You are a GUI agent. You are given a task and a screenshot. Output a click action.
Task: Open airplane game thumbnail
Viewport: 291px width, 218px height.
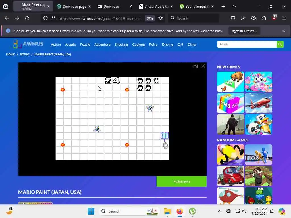point(259,103)
